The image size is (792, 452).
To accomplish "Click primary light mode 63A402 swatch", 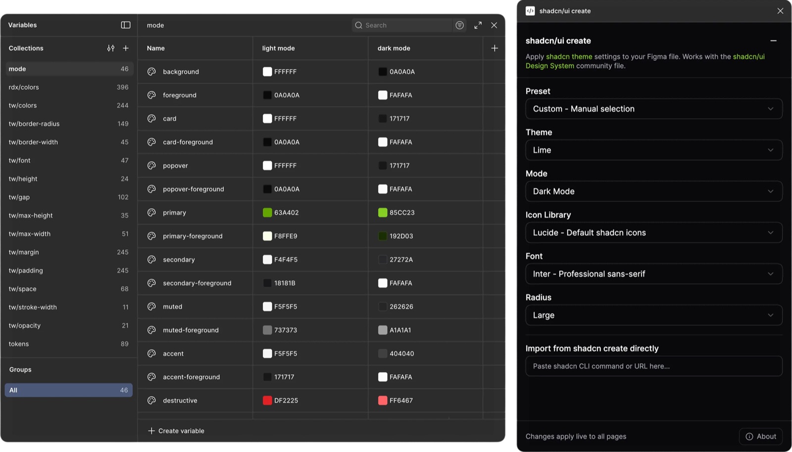I will [267, 213].
